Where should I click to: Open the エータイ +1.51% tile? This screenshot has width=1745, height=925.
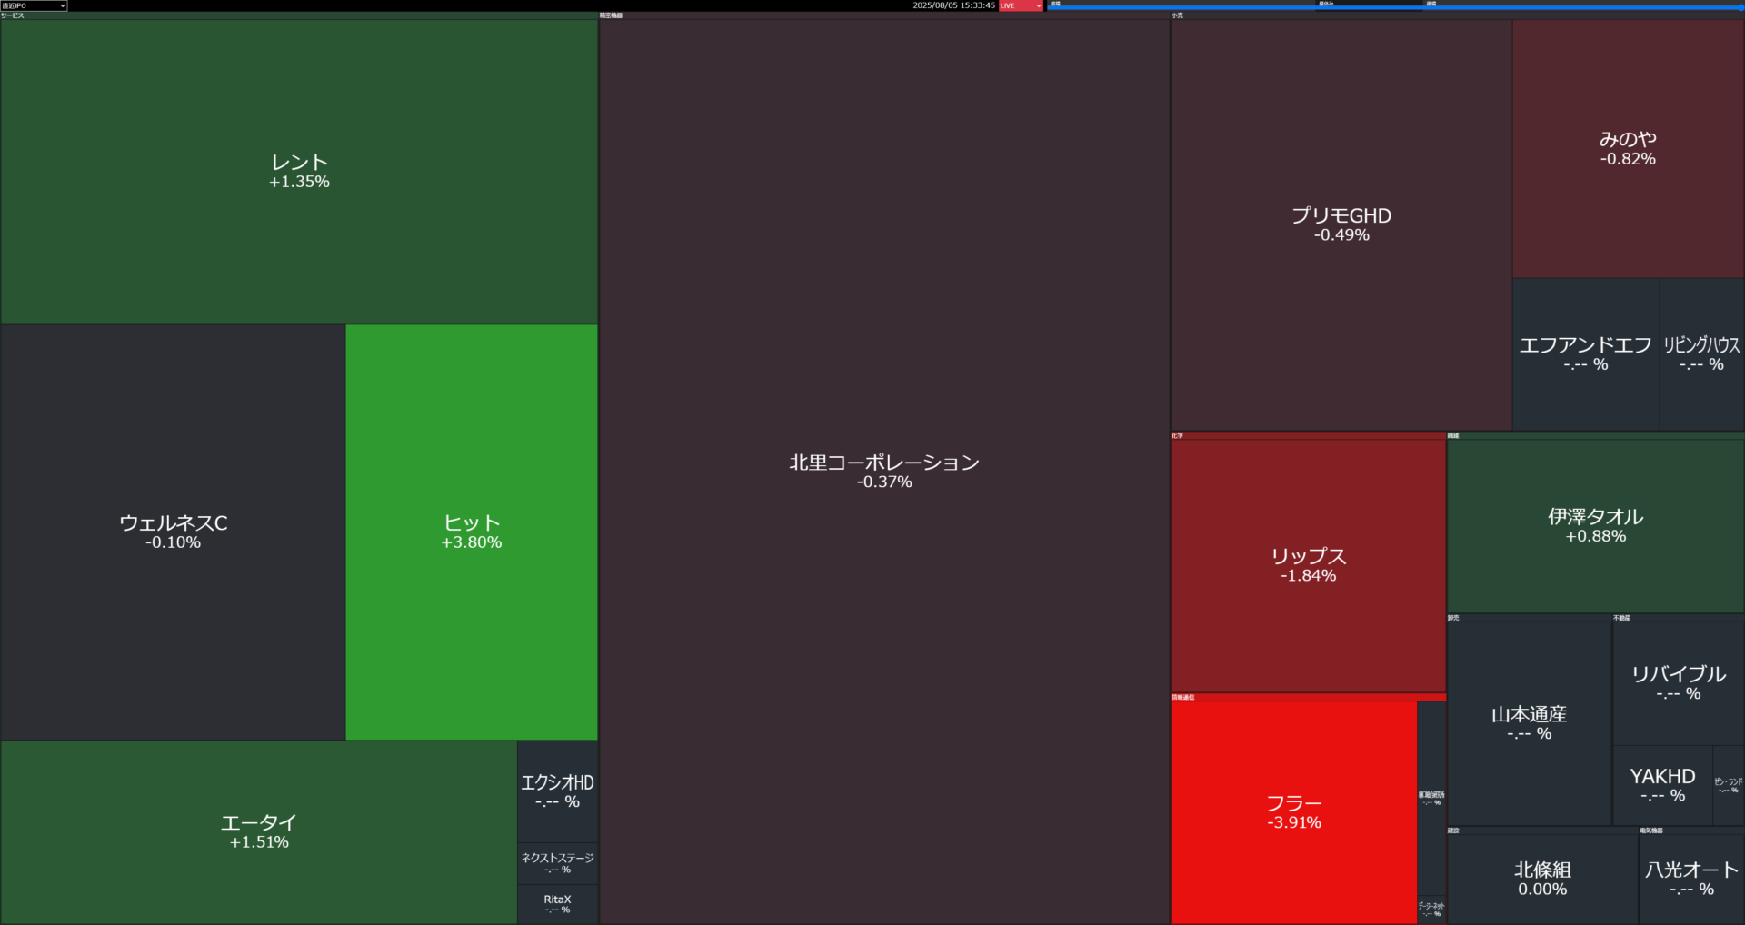[259, 832]
